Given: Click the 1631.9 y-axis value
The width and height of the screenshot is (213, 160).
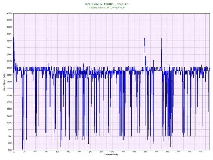Looking at the screenshot, I should click(10, 102).
